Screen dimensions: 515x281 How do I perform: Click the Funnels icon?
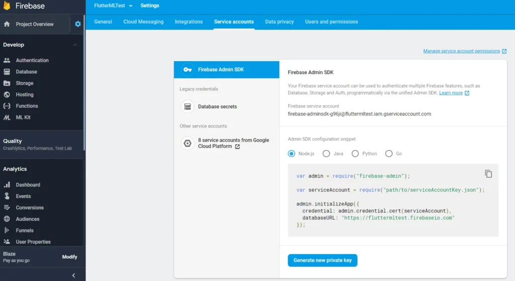[x=7, y=230]
